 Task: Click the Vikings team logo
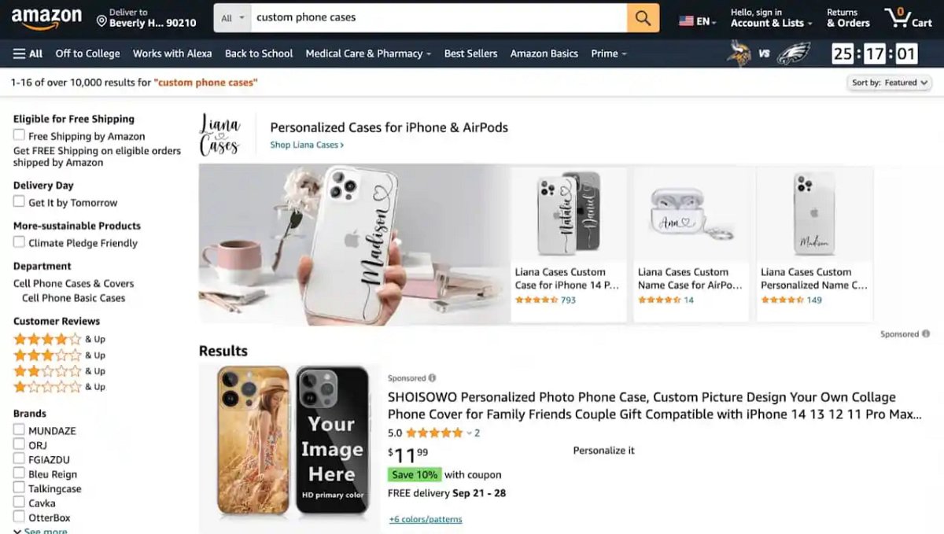click(738, 53)
